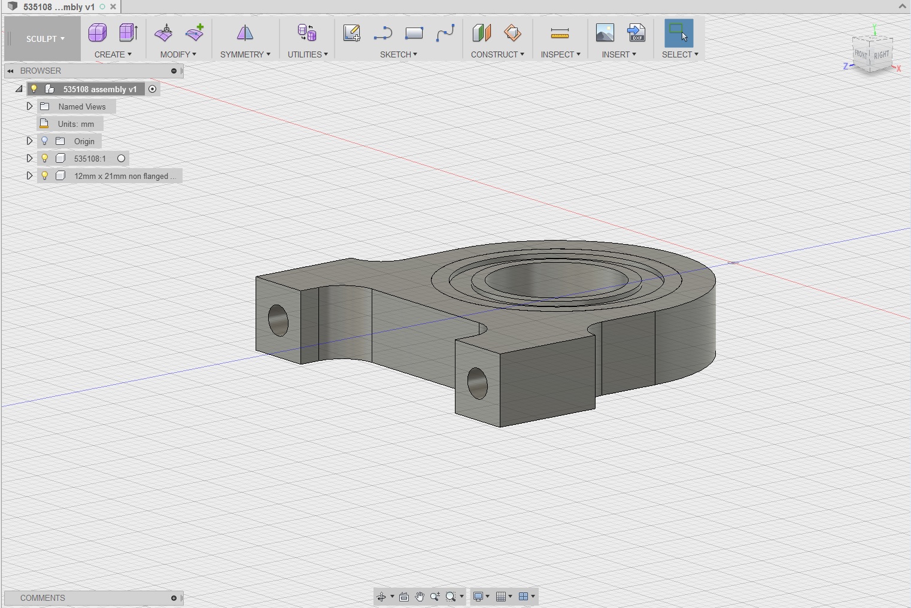Toggle visibility of the 535108:1 component
Screen dimensions: 911x608
click(x=45, y=158)
